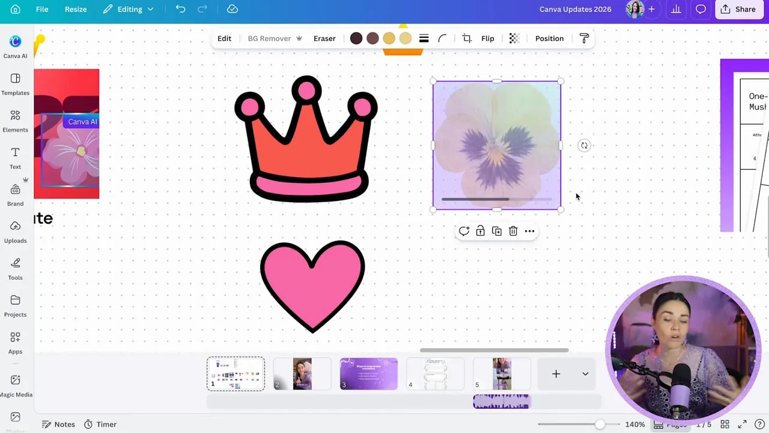The height and width of the screenshot is (433, 769).
Task: Select page 1 thumbnail
Action: (x=236, y=374)
